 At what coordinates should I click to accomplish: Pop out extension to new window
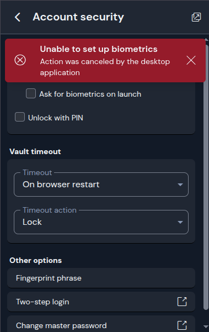click(196, 17)
